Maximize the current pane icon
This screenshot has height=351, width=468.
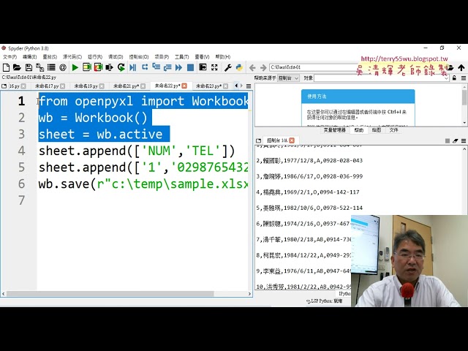[x=203, y=67]
